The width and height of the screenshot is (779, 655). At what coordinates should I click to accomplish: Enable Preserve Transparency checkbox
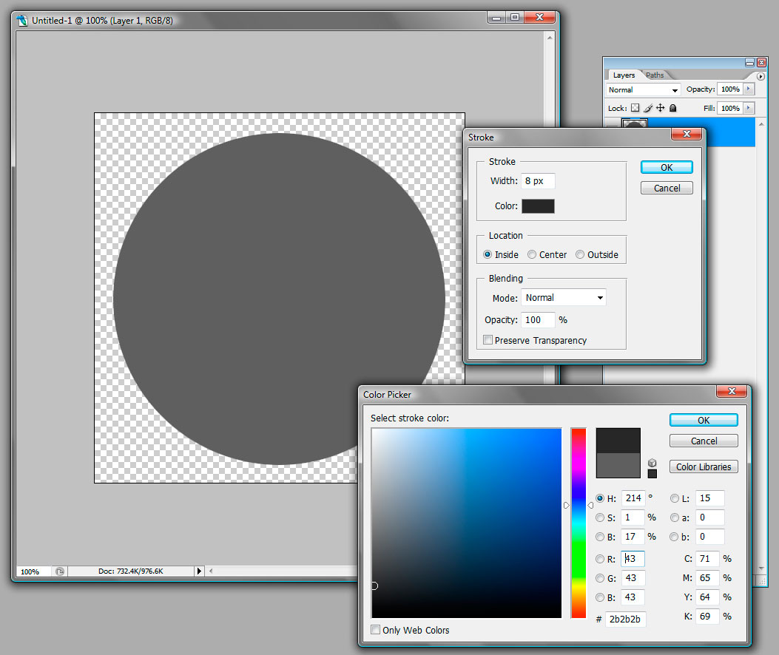click(x=488, y=340)
